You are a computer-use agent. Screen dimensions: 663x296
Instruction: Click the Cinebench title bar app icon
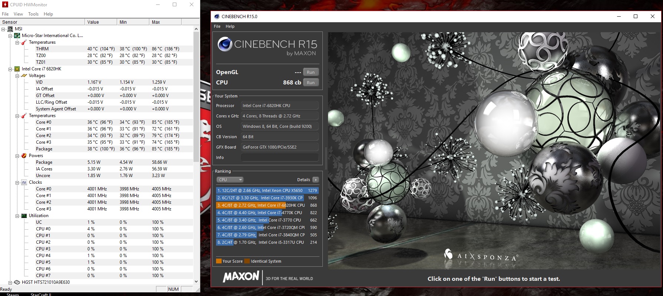coord(216,16)
